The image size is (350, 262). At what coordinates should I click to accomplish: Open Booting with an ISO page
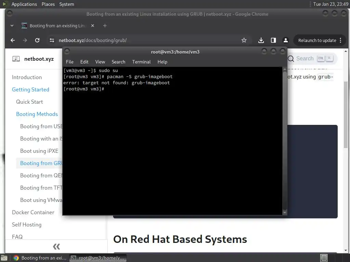pos(41,139)
